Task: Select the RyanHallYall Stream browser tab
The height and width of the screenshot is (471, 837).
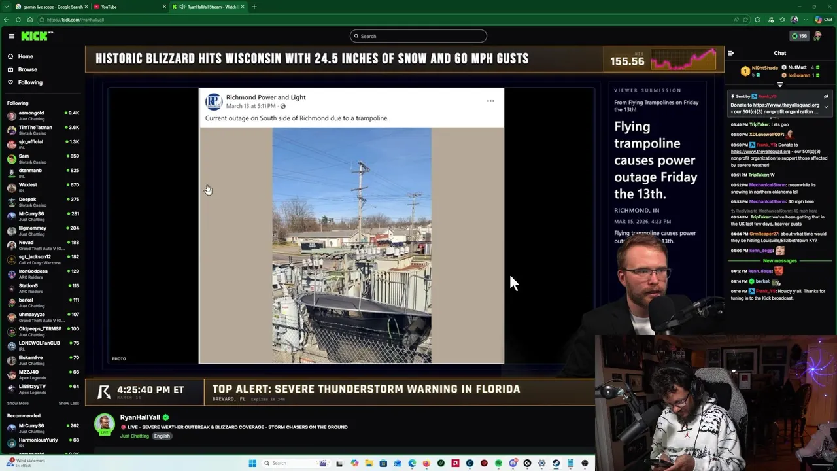Action: pos(208,7)
